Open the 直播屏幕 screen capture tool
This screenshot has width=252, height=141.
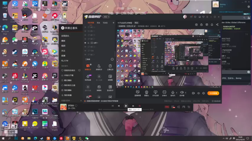coord(138,93)
